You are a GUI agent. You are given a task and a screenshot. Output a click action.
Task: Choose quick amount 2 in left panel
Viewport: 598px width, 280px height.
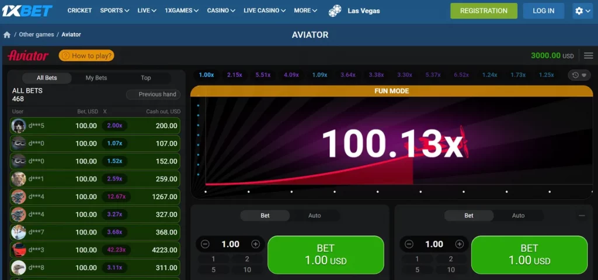247,259
